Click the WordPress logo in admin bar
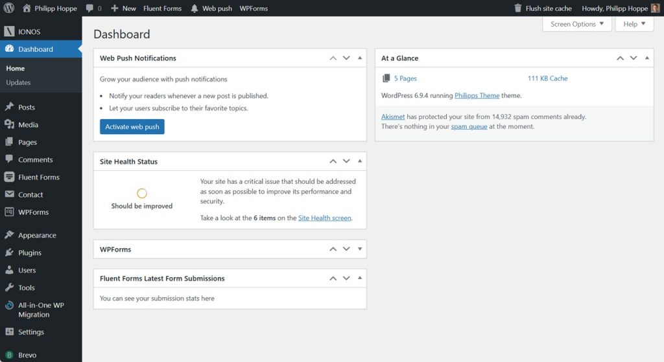 point(8,8)
